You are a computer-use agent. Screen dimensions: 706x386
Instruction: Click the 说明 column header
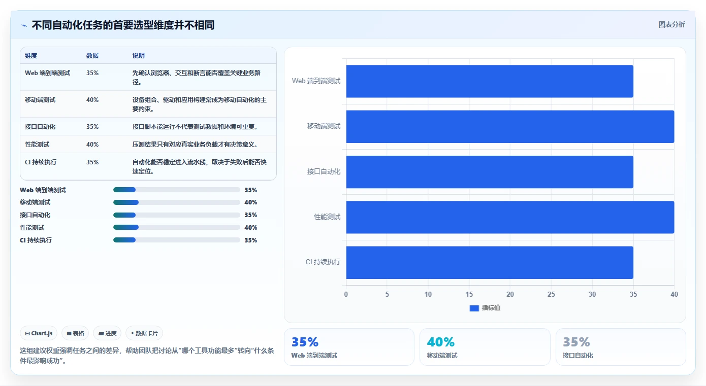pos(139,56)
